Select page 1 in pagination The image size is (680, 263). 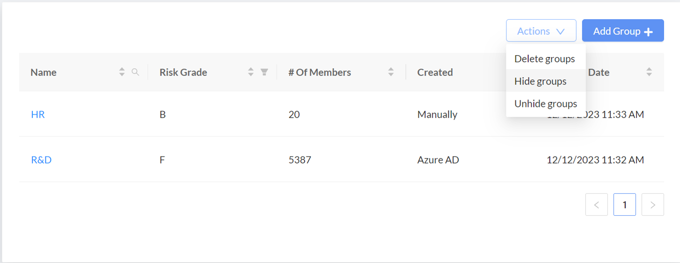tap(624, 205)
